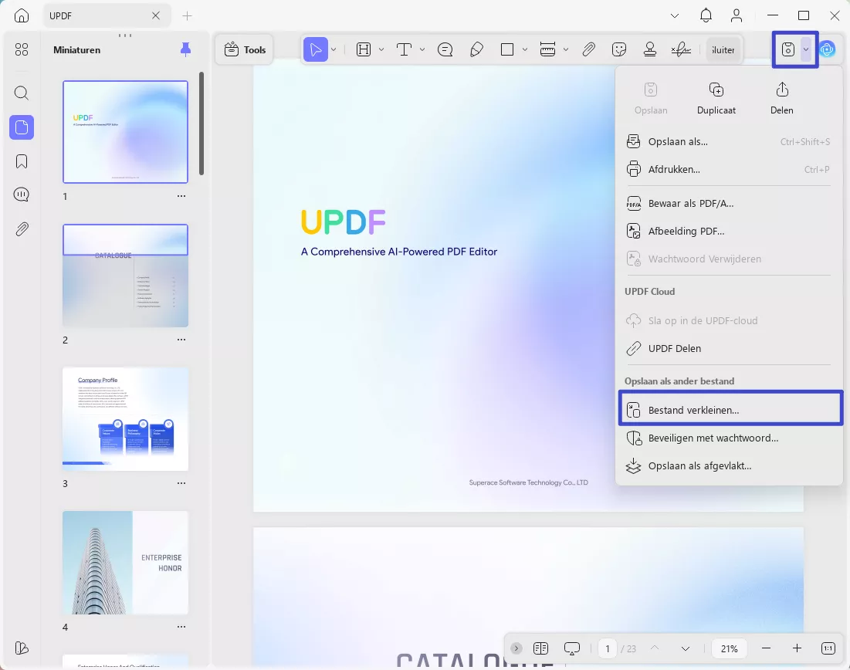The height and width of the screenshot is (670, 850).
Task: Unpin the Miniaturen panel
Action: 185,50
